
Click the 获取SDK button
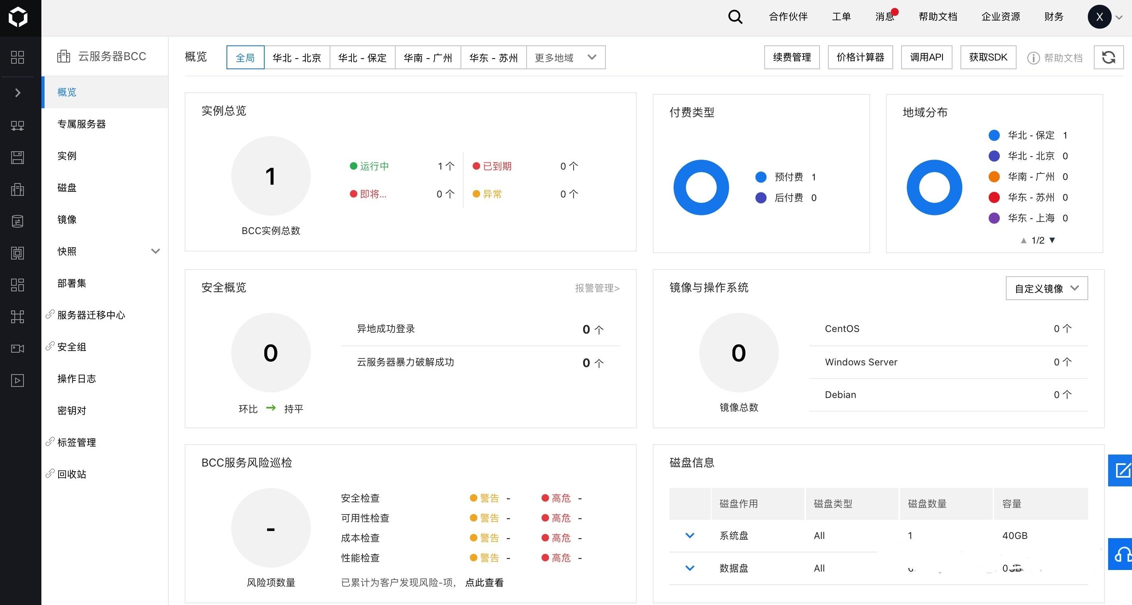pos(988,57)
